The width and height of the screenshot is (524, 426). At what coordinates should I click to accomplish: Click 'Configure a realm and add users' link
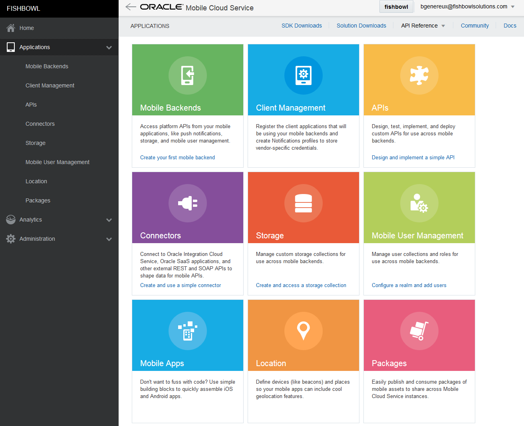pyautogui.click(x=409, y=285)
